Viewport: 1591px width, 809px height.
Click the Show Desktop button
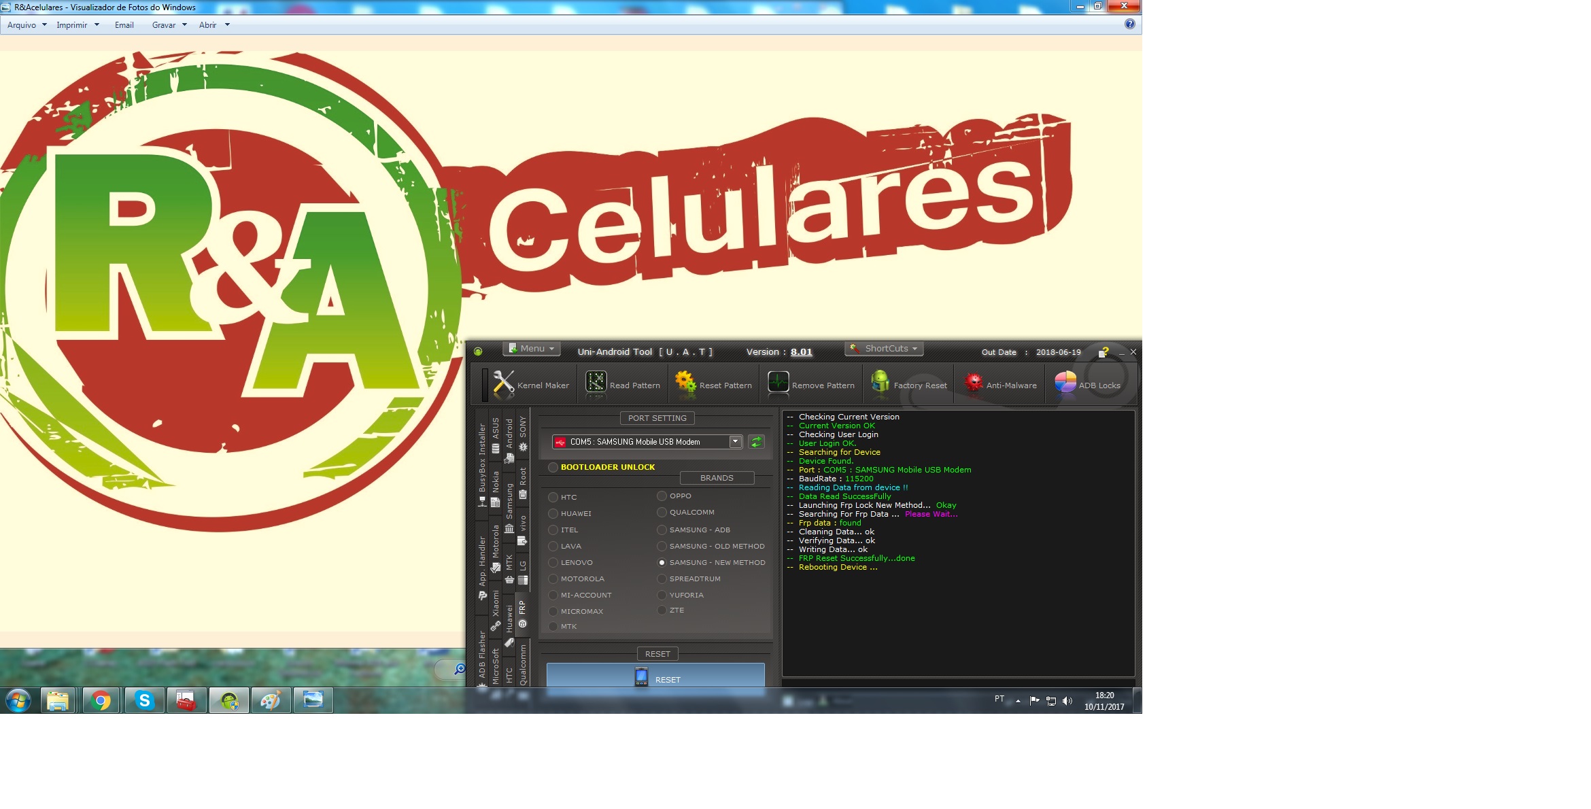pos(1137,700)
